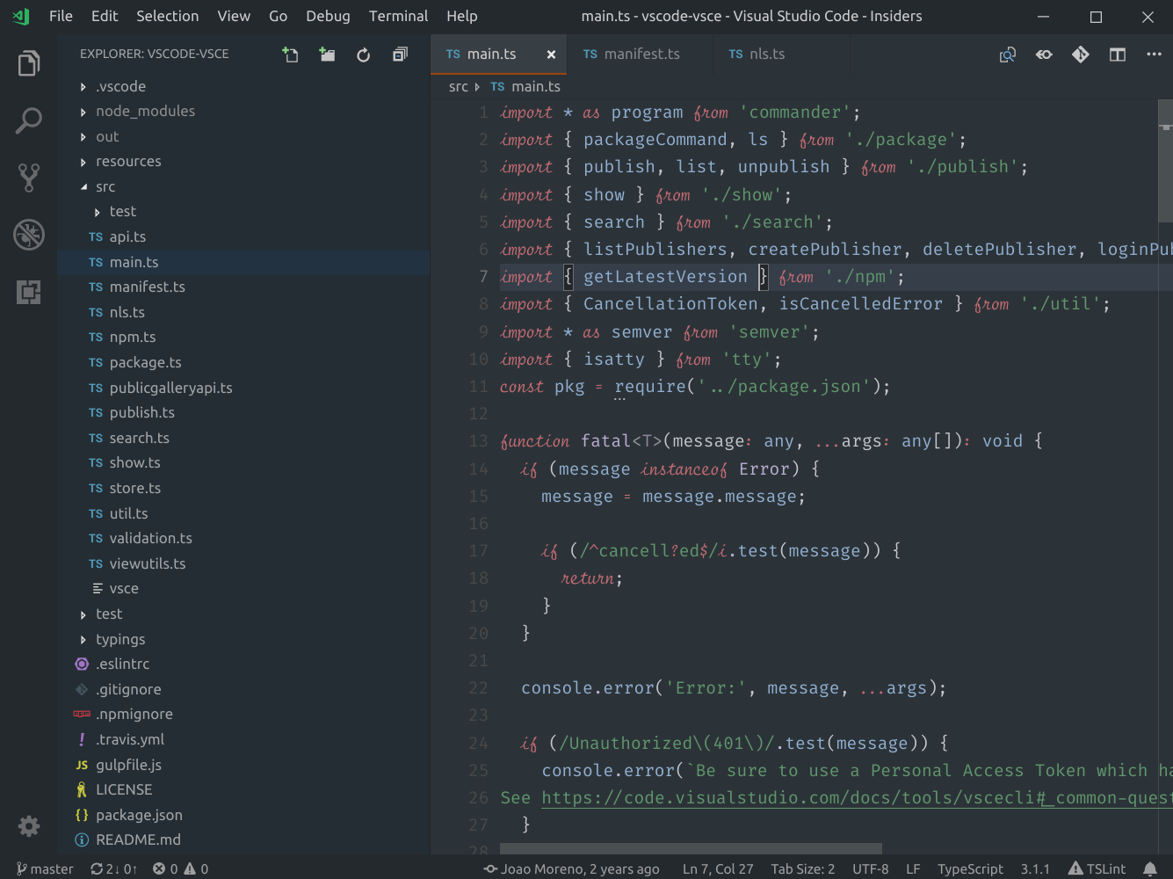The width and height of the screenshot is (1173, 879).
Task: Create a new folder in the Explorer
Action: coord(326,54)
